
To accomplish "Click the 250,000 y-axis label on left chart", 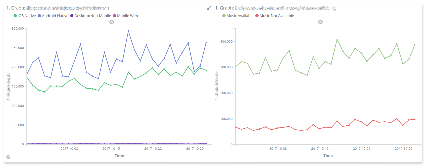I will [x=18, y=48].
